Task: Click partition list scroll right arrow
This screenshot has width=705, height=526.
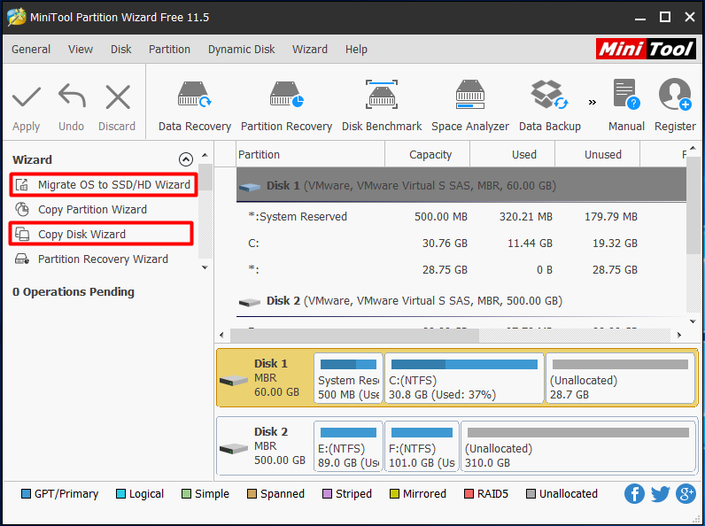Action: point(679,335)
